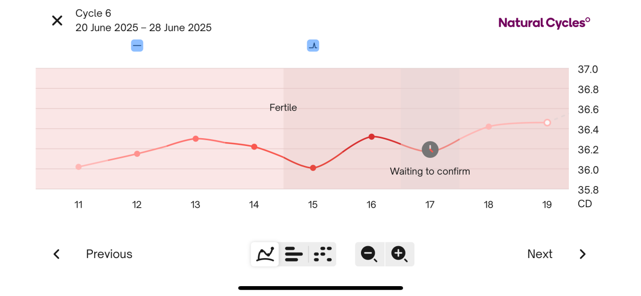Close the Cycle 6 graph view
This screenshot has height=296, width=641.
coord(57,21)
